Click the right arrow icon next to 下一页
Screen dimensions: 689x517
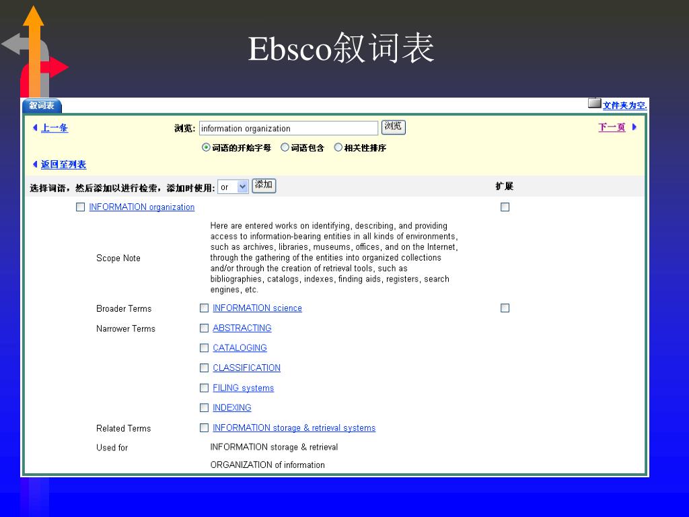coord(634,127)
